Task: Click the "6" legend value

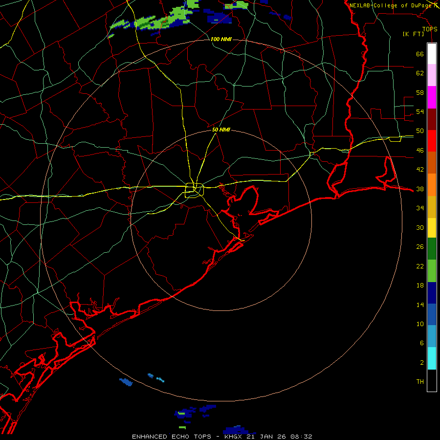Action: [421, 343]
